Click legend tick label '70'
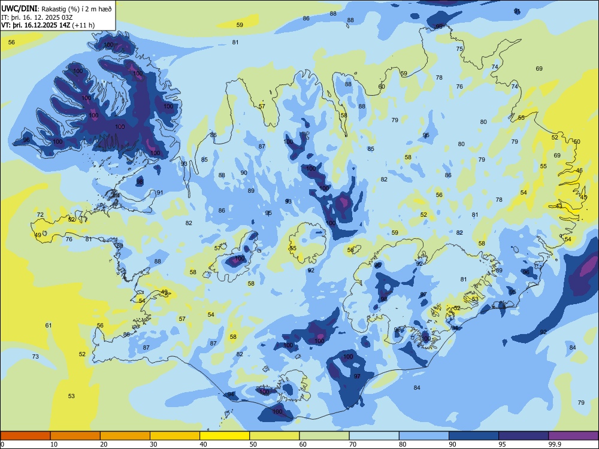Image resolution: width=599 pixels, height=449 pixels. click(353, 444)
